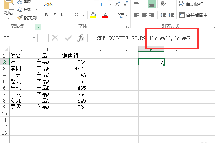215x143 pixels.
Task: Click the cell containing 刘九
Action: pyautogui.click(x=22, y=100)
